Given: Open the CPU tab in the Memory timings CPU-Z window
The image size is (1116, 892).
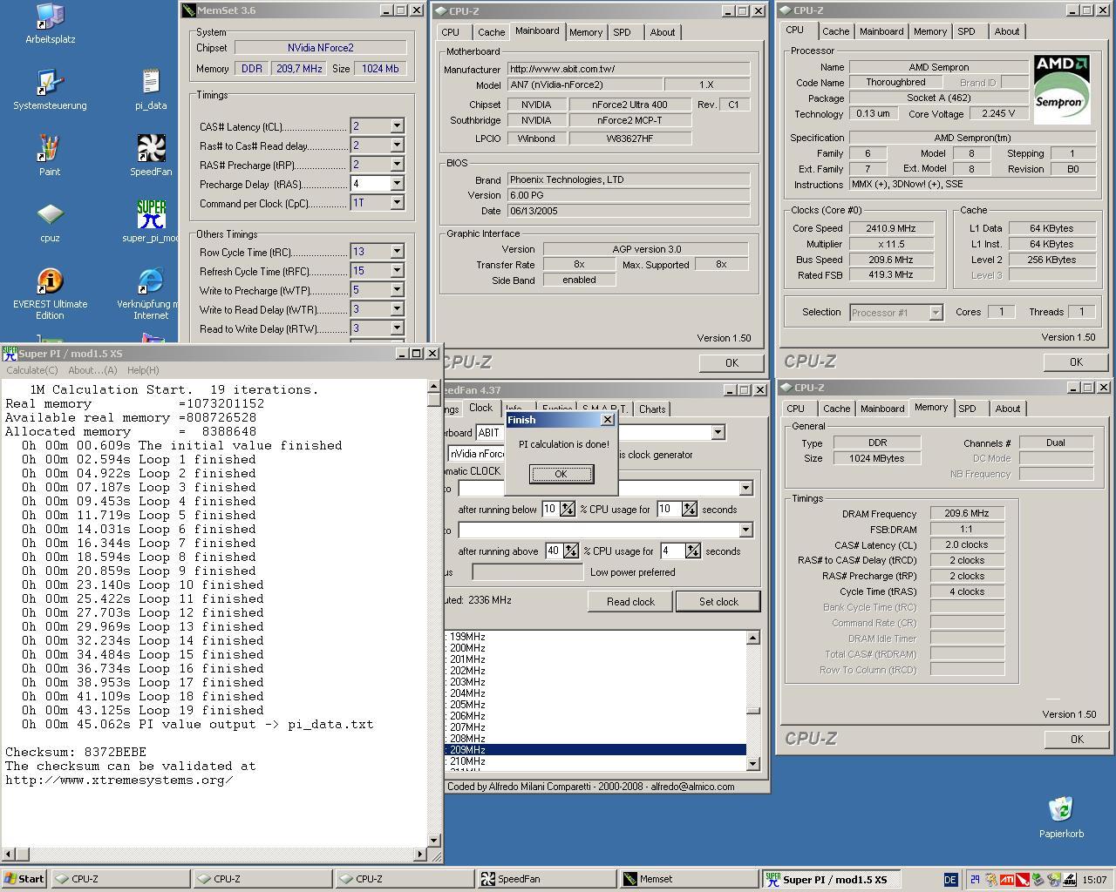Looking at the screenshot, I should point(796,409).
